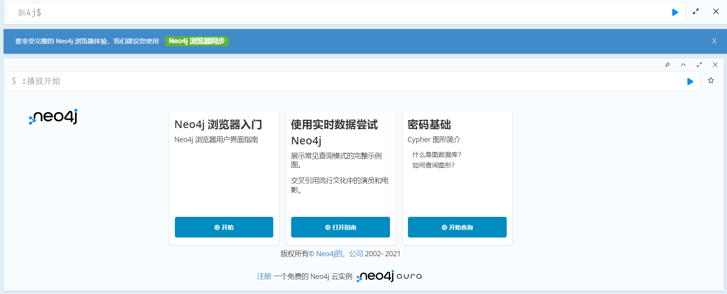
Task: Rerun the :播放开始 command
Action: 690,82
